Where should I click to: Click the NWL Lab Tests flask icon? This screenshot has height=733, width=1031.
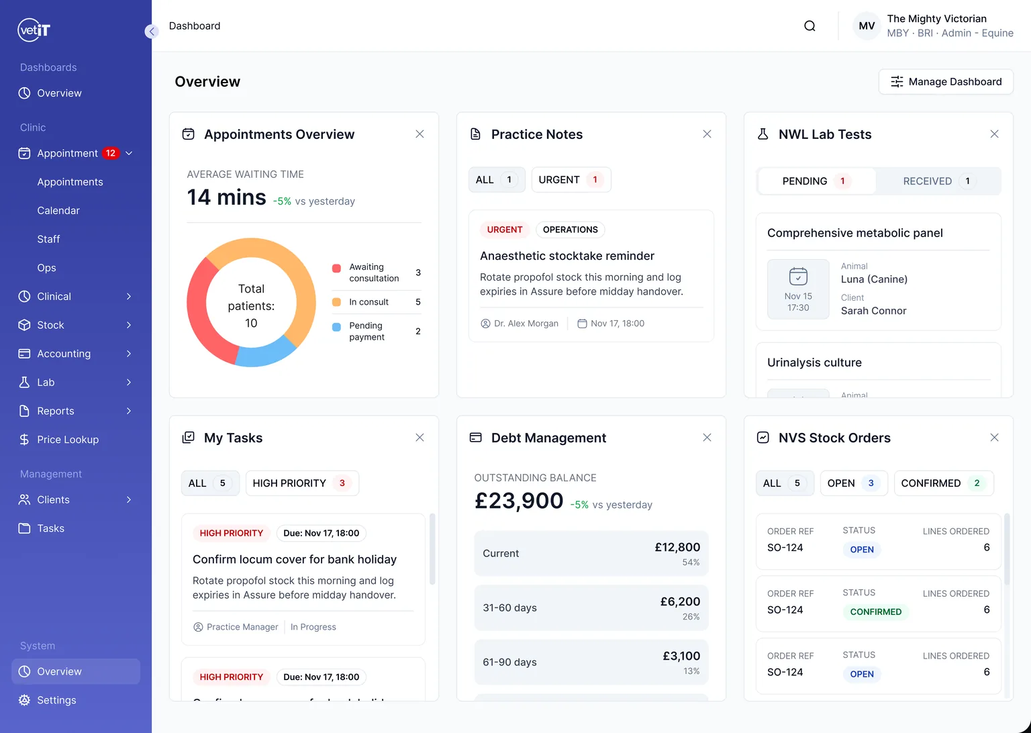click(x=763, y=134)
